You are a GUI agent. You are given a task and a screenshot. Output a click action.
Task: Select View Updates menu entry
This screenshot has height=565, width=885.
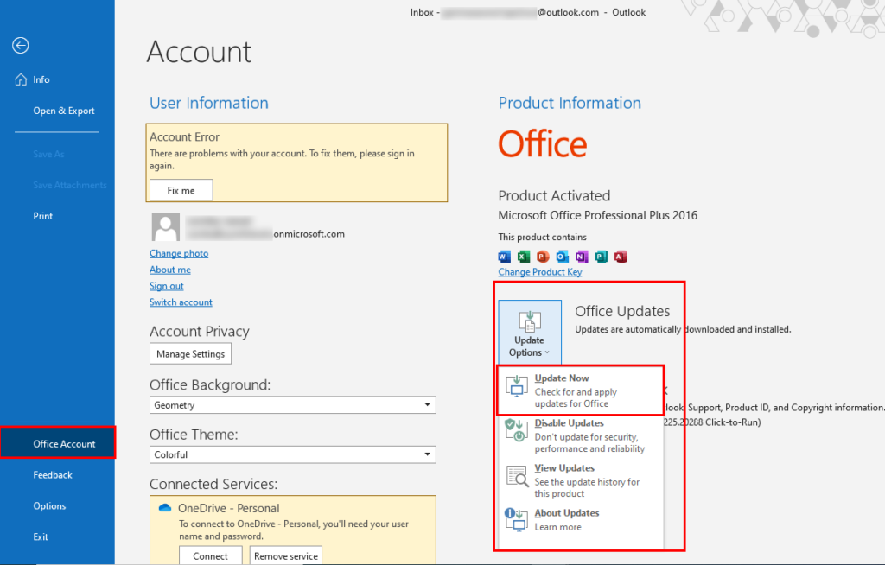(581, 480)
